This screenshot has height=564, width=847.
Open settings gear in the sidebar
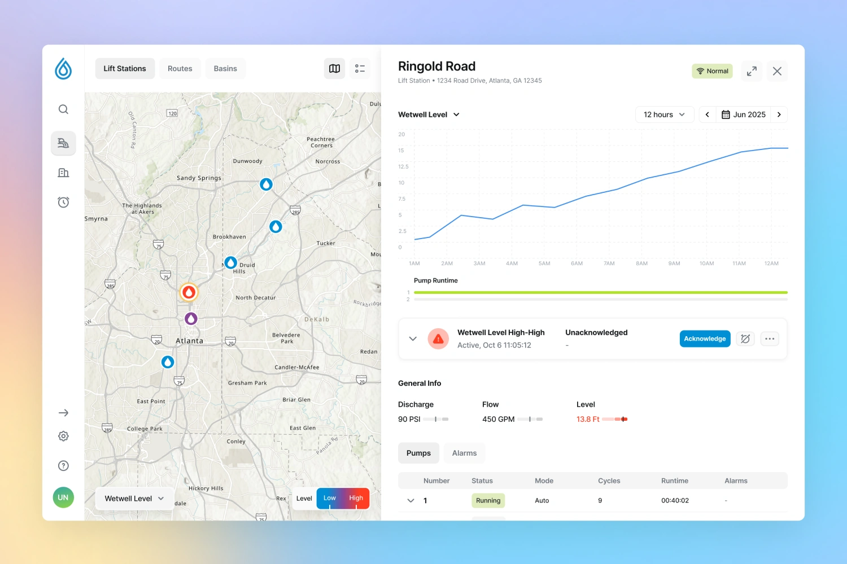click(x=63, y=436)
